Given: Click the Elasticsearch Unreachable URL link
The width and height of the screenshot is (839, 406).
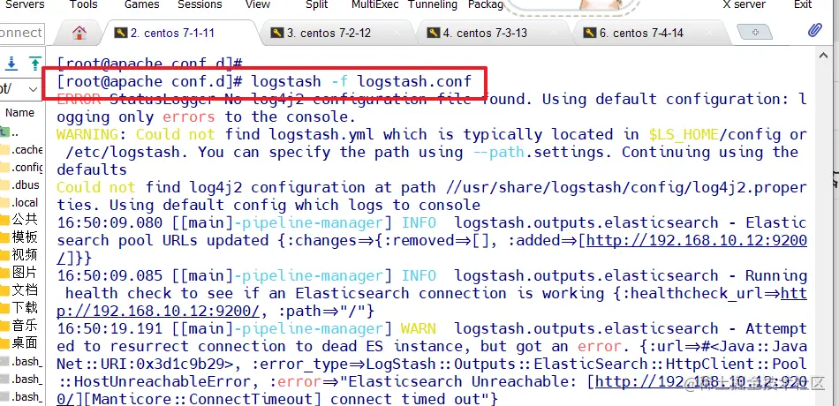Looking at the screenshot, I should pyautogui.click(x=701, y=382).
